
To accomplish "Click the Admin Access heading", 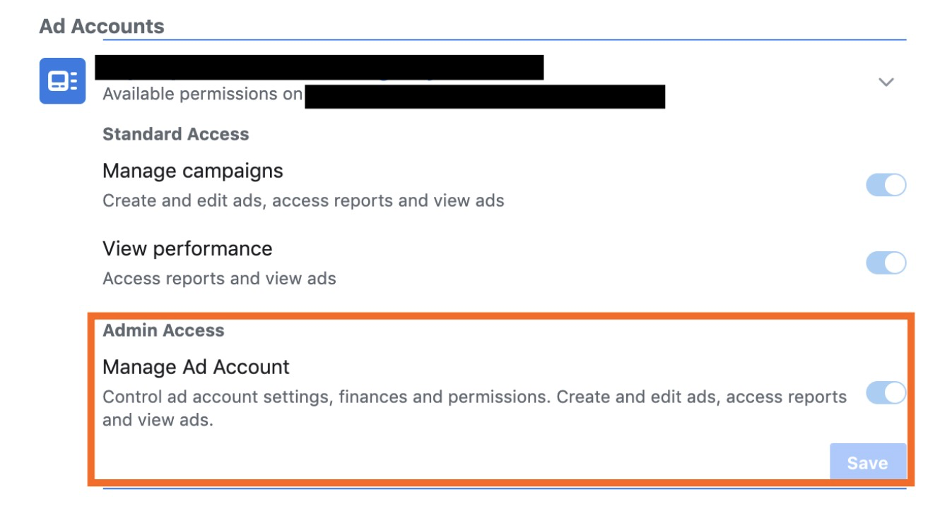I will (x=163, y=330).
